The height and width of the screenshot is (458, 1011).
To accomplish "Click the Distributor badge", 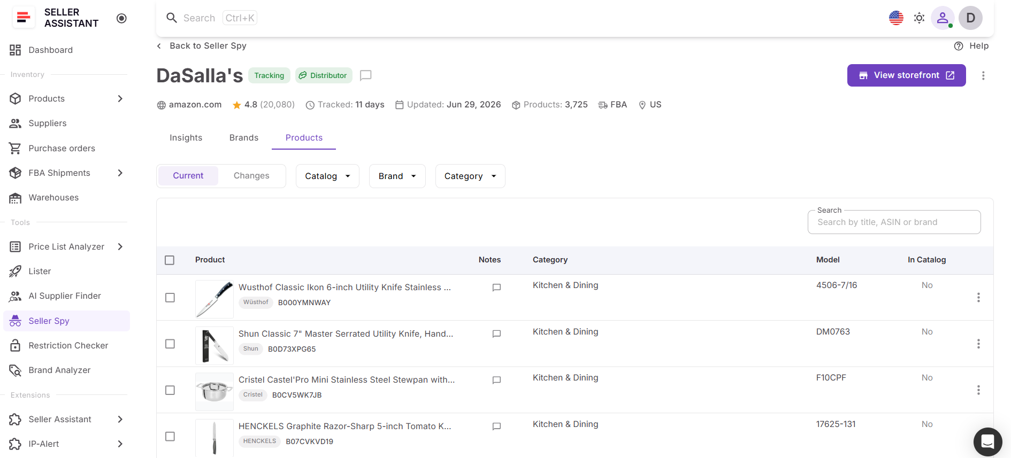I will pyautogui.click(x=324, y=75).
